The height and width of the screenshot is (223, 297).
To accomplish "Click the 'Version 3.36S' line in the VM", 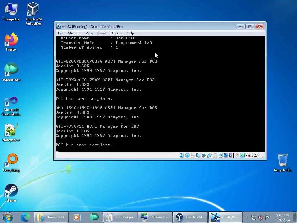I will coord(72,112).
